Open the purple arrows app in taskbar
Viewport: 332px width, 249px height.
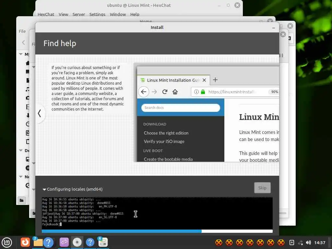point(64,242)
